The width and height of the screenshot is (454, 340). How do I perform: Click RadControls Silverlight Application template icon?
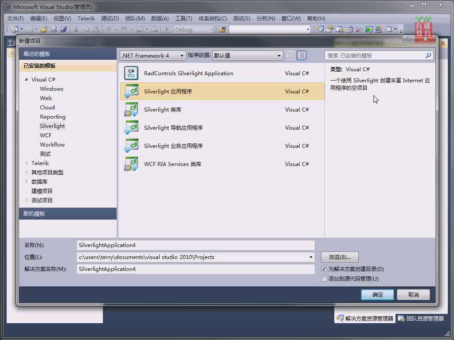coord(131,73)
